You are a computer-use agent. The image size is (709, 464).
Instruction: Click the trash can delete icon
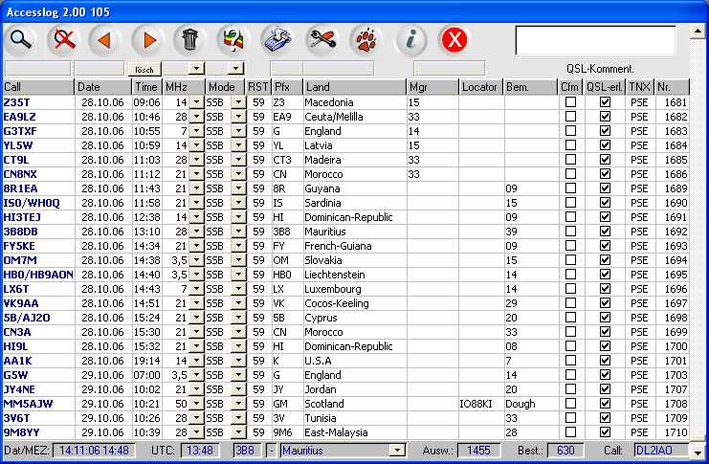click(x=190, y=39)
